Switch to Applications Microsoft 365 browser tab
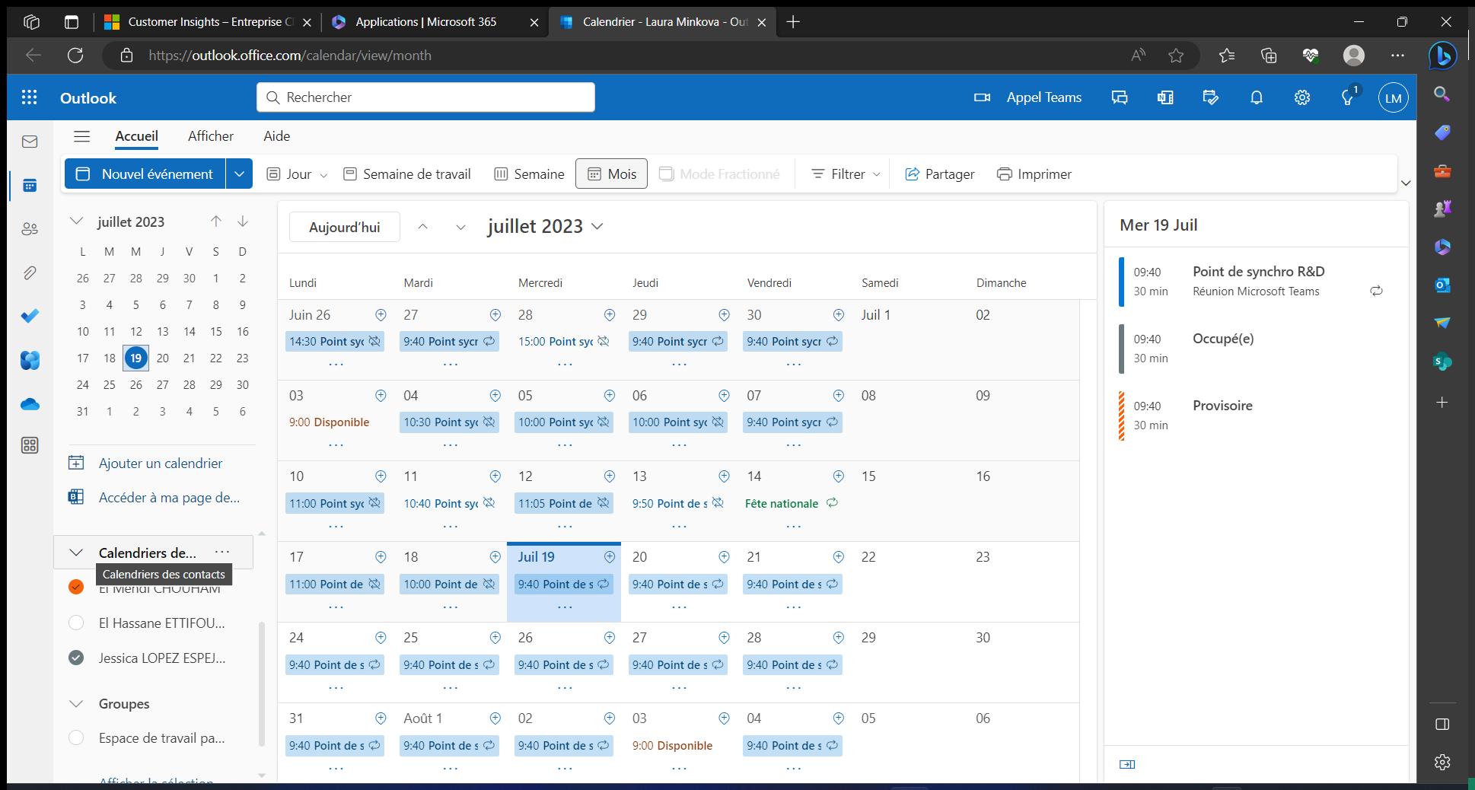 [x=426, y=22]
